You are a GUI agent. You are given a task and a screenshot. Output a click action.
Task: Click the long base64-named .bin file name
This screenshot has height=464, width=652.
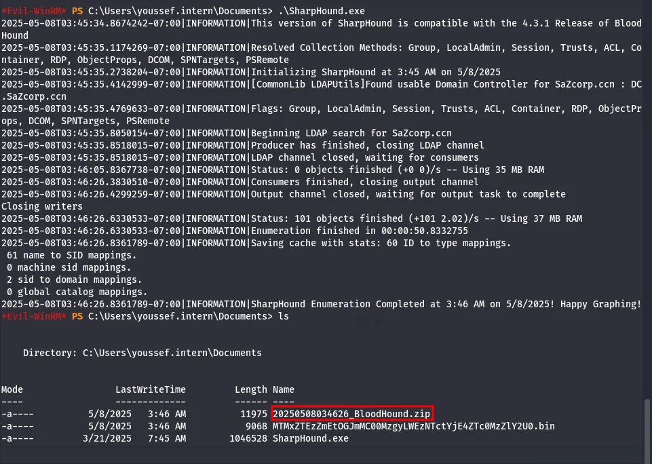[x=414, y=426]
